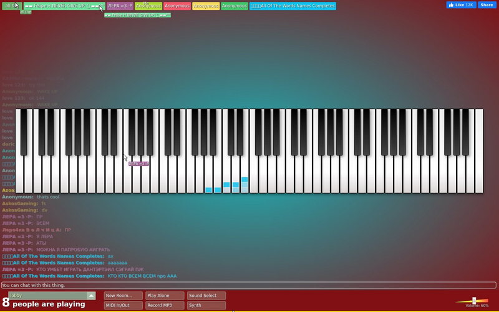The width and height of the screenshot is (499, 312).
Task: Open the Sound Select menu
Action: point(206,295)
